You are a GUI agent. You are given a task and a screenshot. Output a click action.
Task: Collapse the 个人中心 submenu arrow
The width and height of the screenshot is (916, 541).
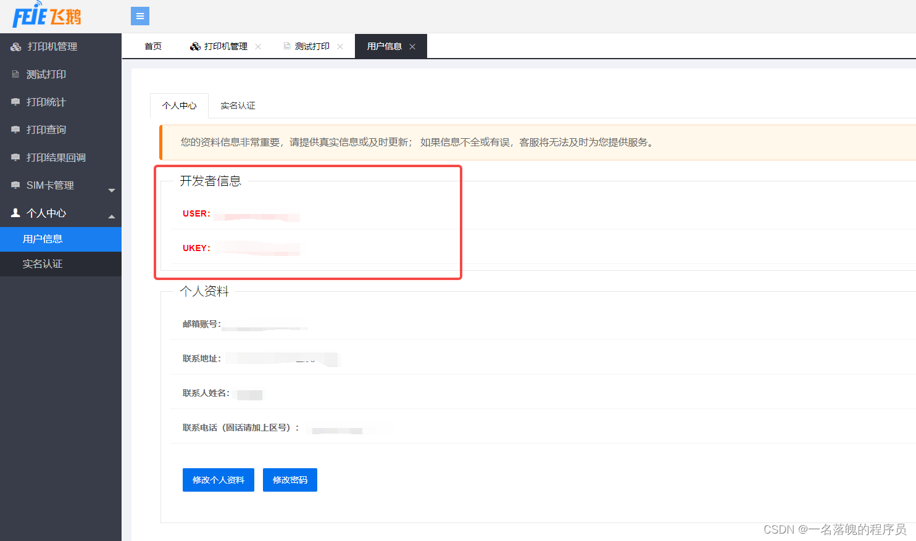point(112,217)
